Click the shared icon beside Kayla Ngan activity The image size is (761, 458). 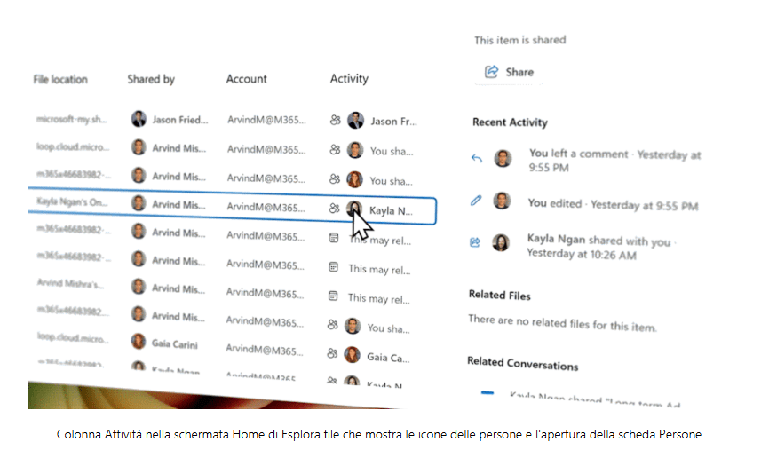point(475,241)
